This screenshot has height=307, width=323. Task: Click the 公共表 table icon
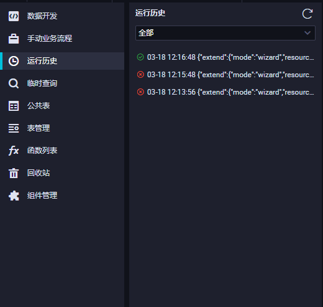click(x=14, y=106)
